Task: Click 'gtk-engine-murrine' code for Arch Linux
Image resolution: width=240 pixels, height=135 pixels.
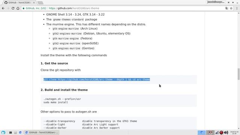Action: click(66, 28)
